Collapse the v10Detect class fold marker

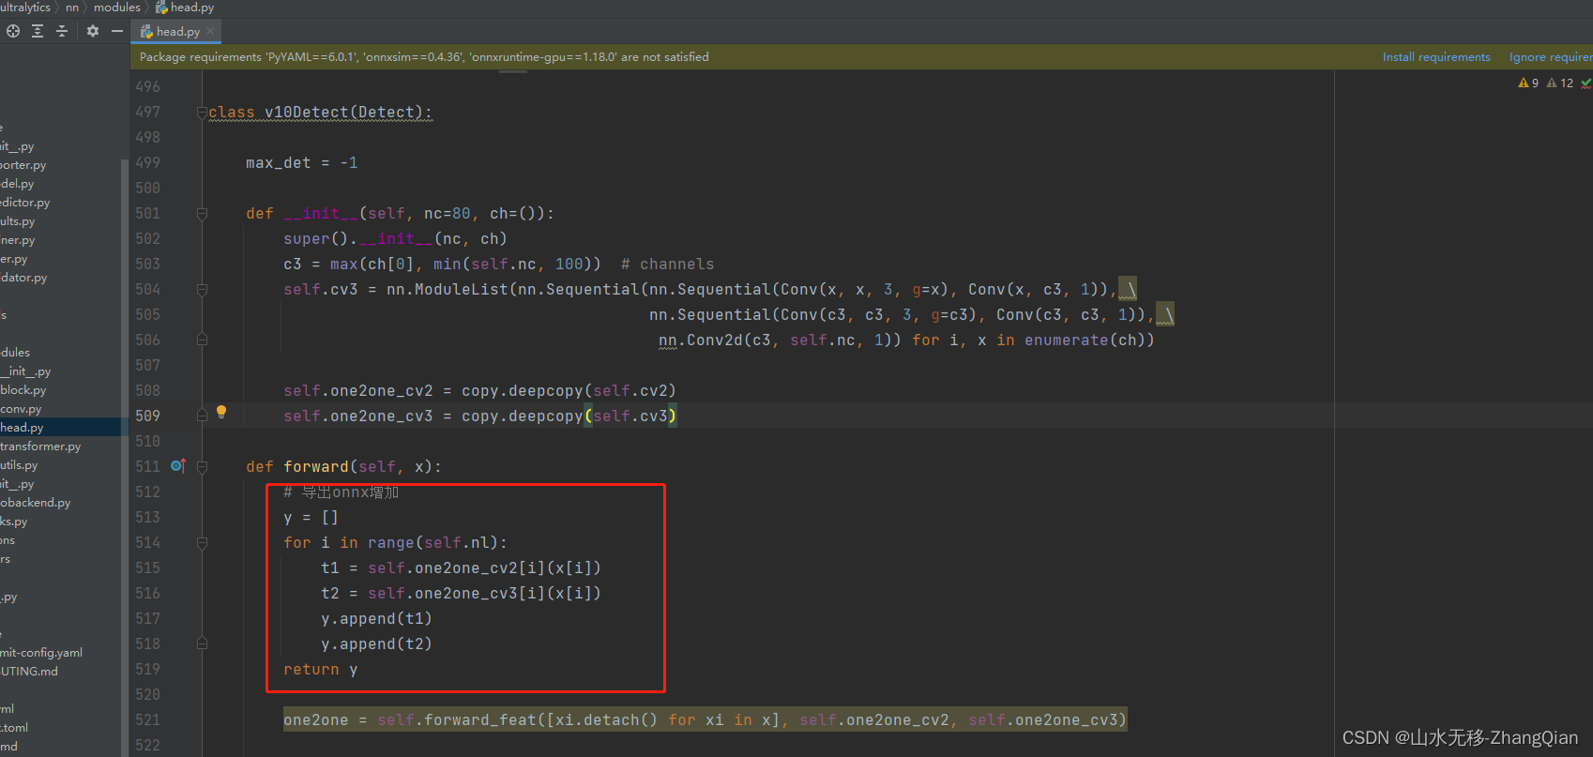202,113
